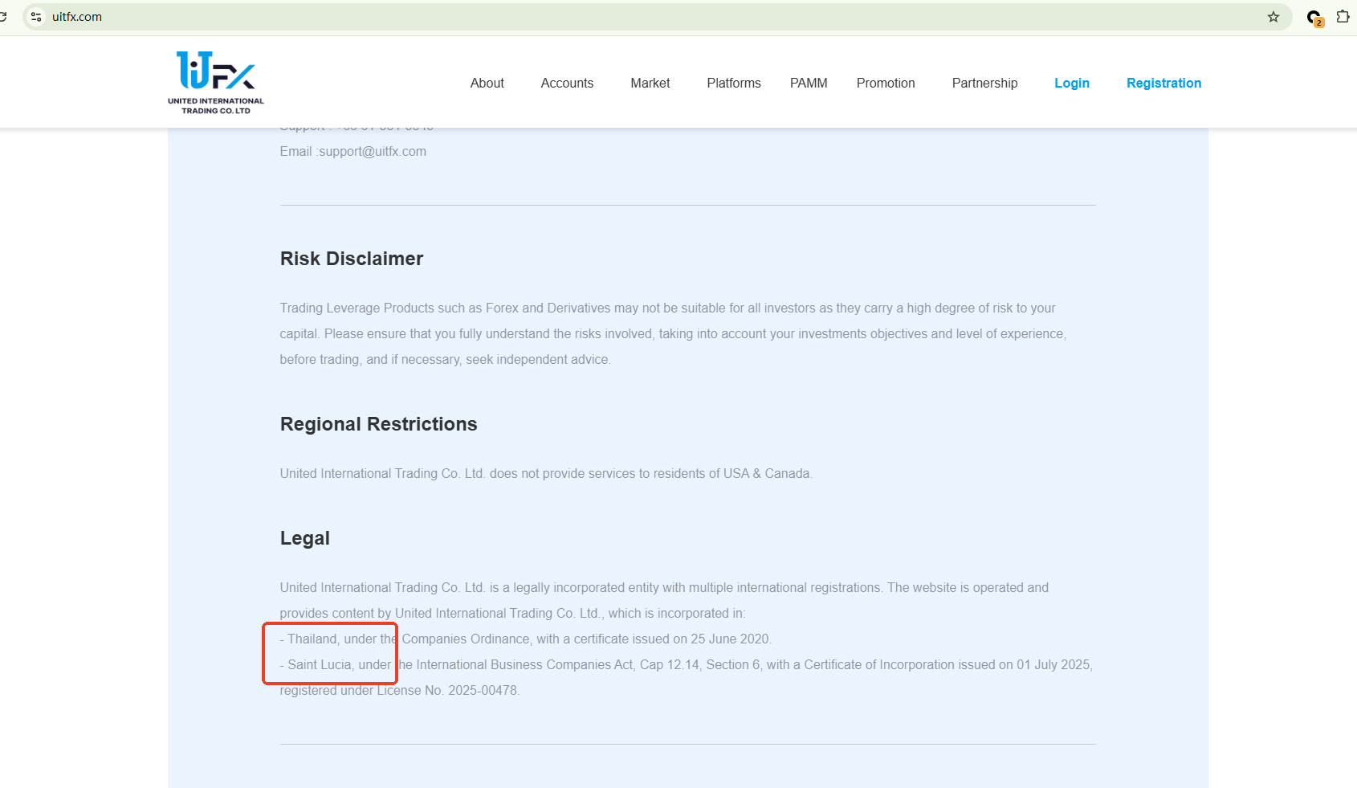Click the Login link
The height and width of the screenshot is (788, 1357).
1071,83
